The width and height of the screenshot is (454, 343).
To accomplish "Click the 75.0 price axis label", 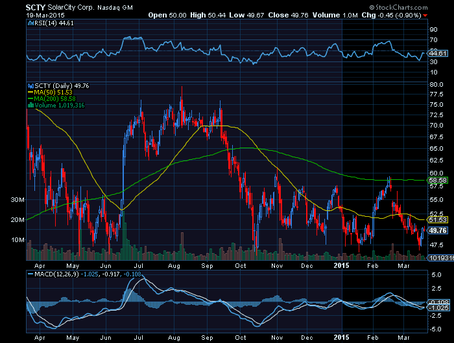I will [436, 105].
